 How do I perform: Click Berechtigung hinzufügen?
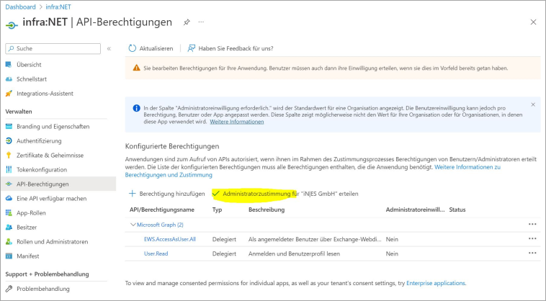tap(166, 194)
